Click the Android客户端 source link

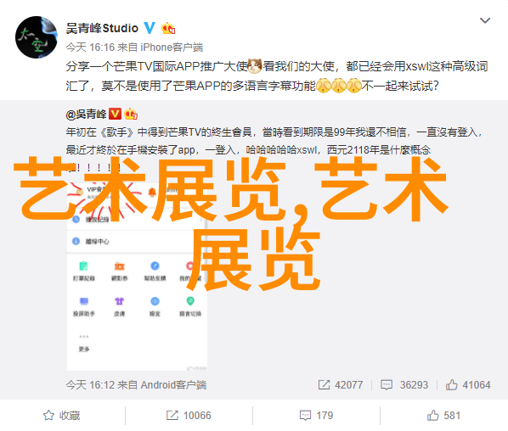click(x=173, y=384)
